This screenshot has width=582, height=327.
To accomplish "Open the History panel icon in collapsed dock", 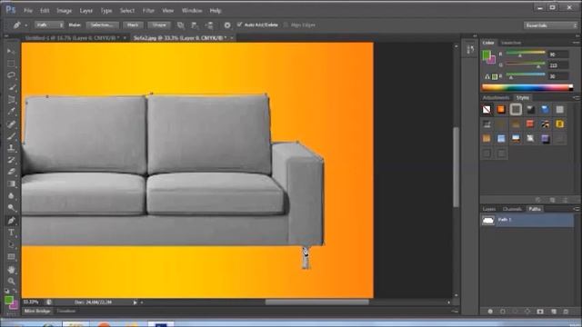I will 470,50.
